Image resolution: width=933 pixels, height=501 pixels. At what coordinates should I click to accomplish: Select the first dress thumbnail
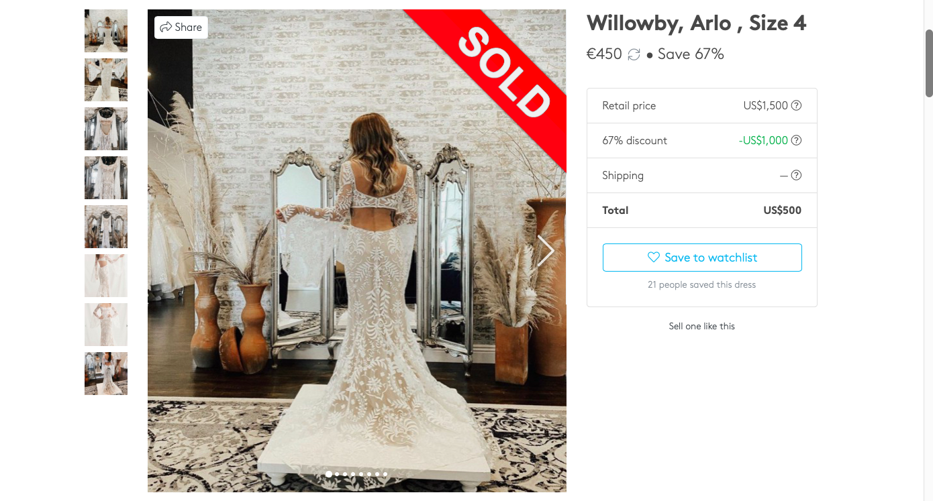[x=106, y=31]
